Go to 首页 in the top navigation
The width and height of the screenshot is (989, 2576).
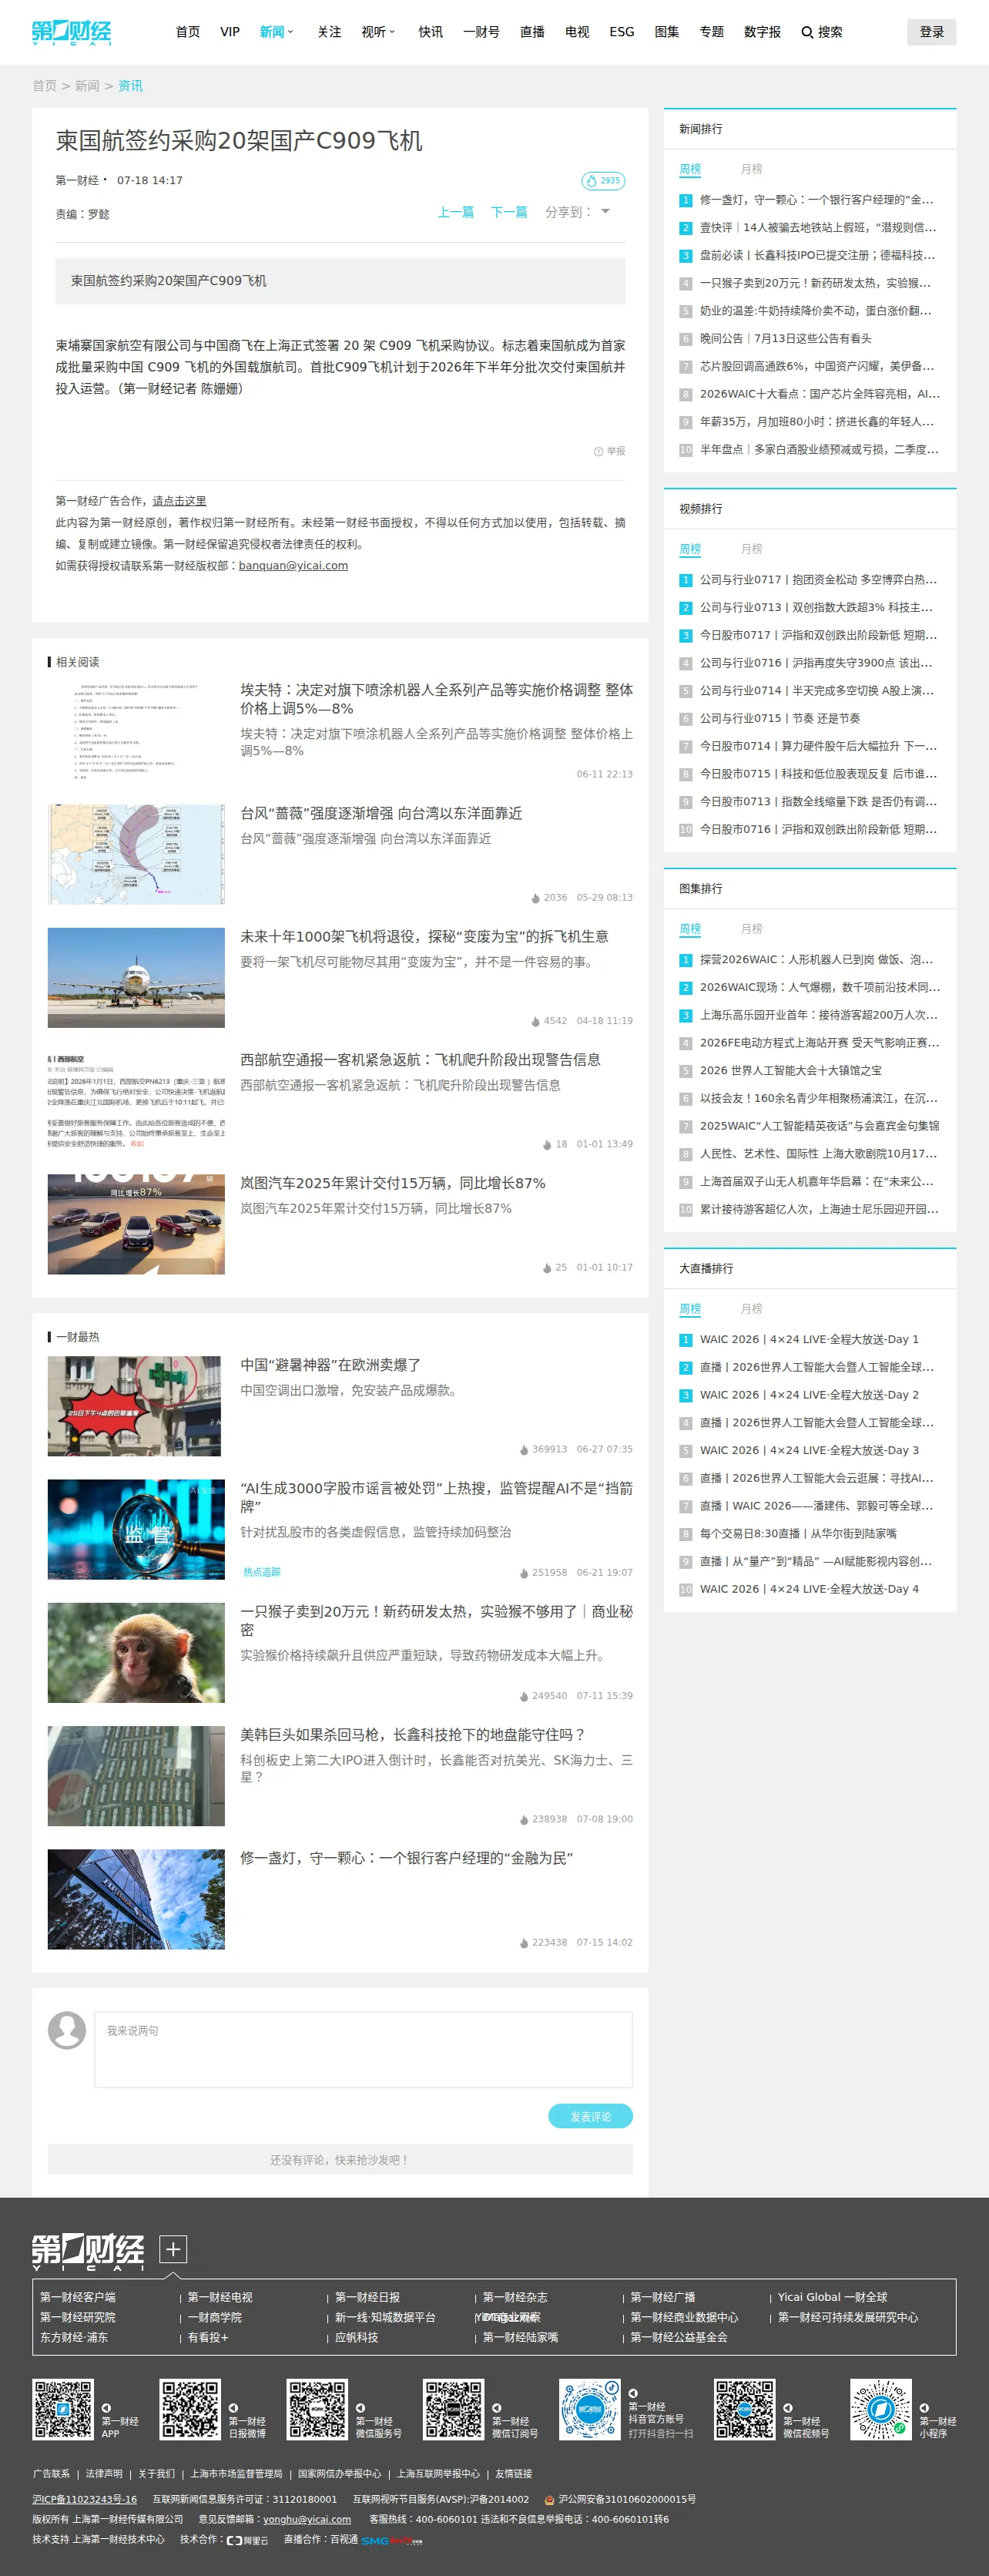click(x=188, y=32)
